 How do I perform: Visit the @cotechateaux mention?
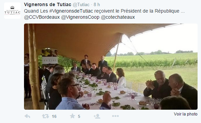tap(118, 17)
